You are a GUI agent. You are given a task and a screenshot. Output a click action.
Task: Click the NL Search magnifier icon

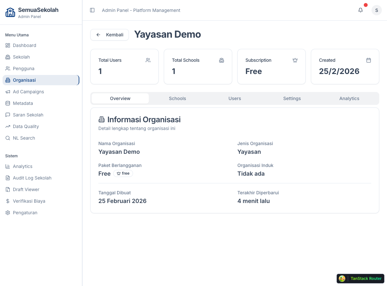pyautogui.click(x=7, y=138)
